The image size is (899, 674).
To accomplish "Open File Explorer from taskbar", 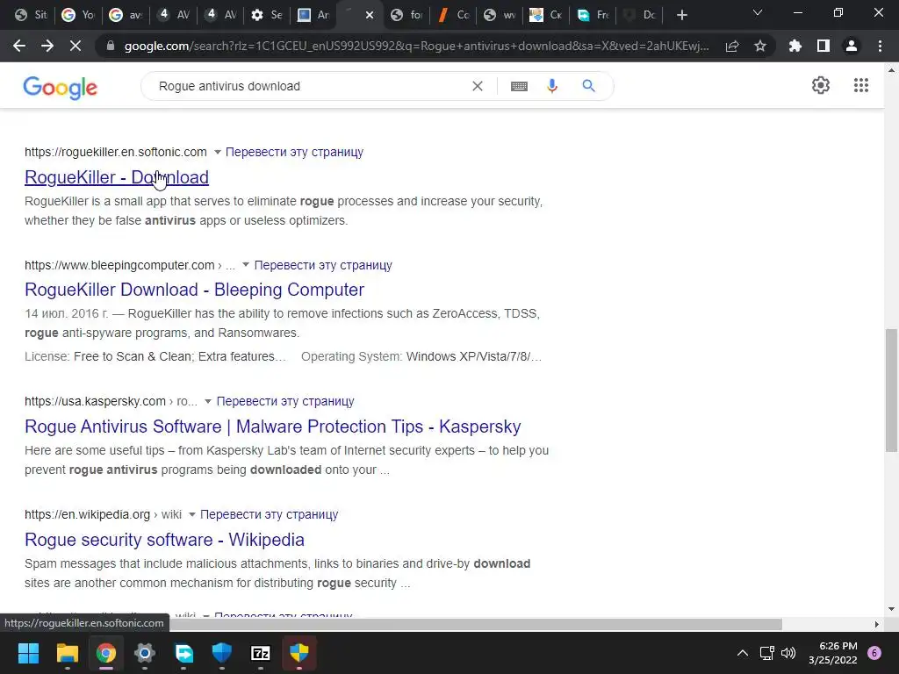I will tap(67, 653).
